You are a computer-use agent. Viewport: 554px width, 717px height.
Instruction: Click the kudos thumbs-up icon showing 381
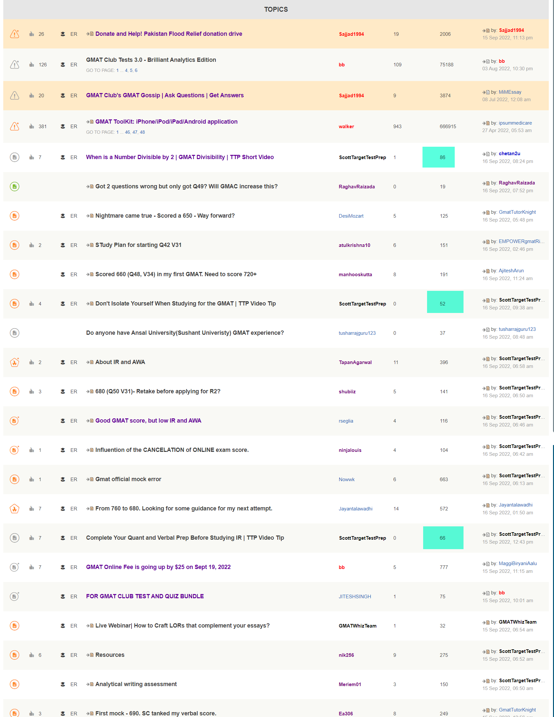[x=32, y=127]
